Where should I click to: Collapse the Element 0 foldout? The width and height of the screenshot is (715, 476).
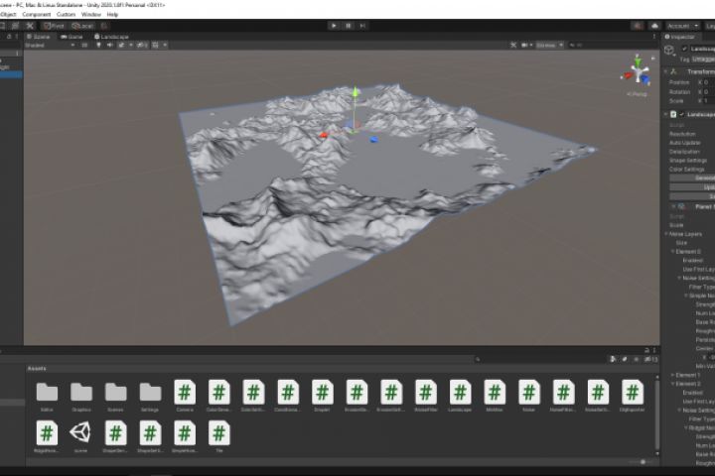672,252
